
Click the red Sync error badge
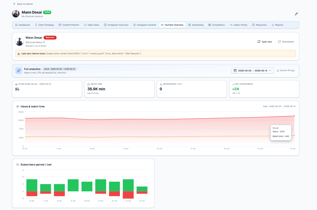[x=50, y=37]
